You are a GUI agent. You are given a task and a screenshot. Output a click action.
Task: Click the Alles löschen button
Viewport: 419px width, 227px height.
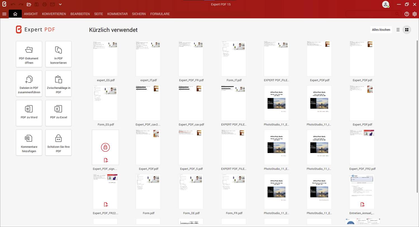point(381,30)
